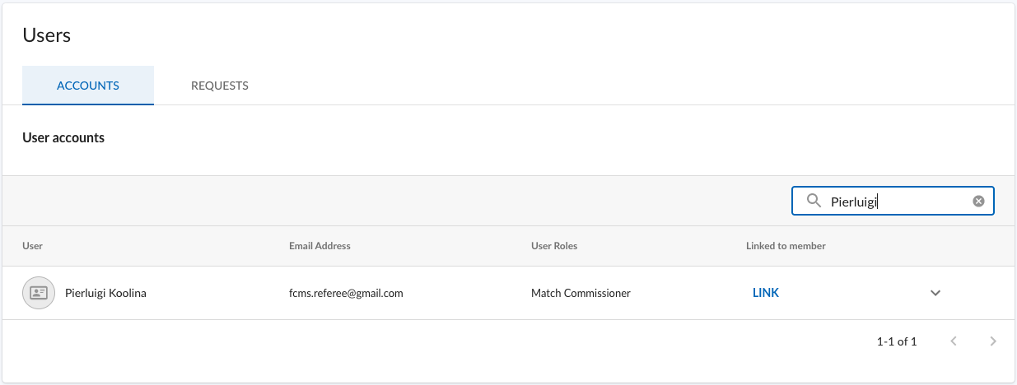Screen dimensions: 1017x385
Task: Click the User accounts section title
Action: (x=63, y=137)
